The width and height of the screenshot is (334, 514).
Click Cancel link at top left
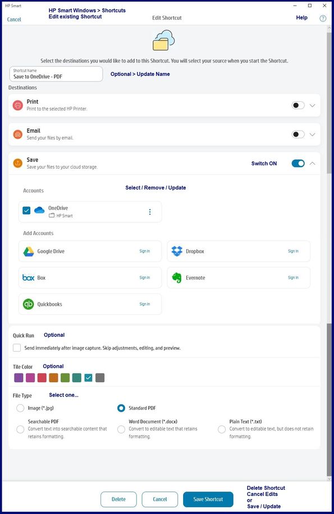tap(14, 19)
